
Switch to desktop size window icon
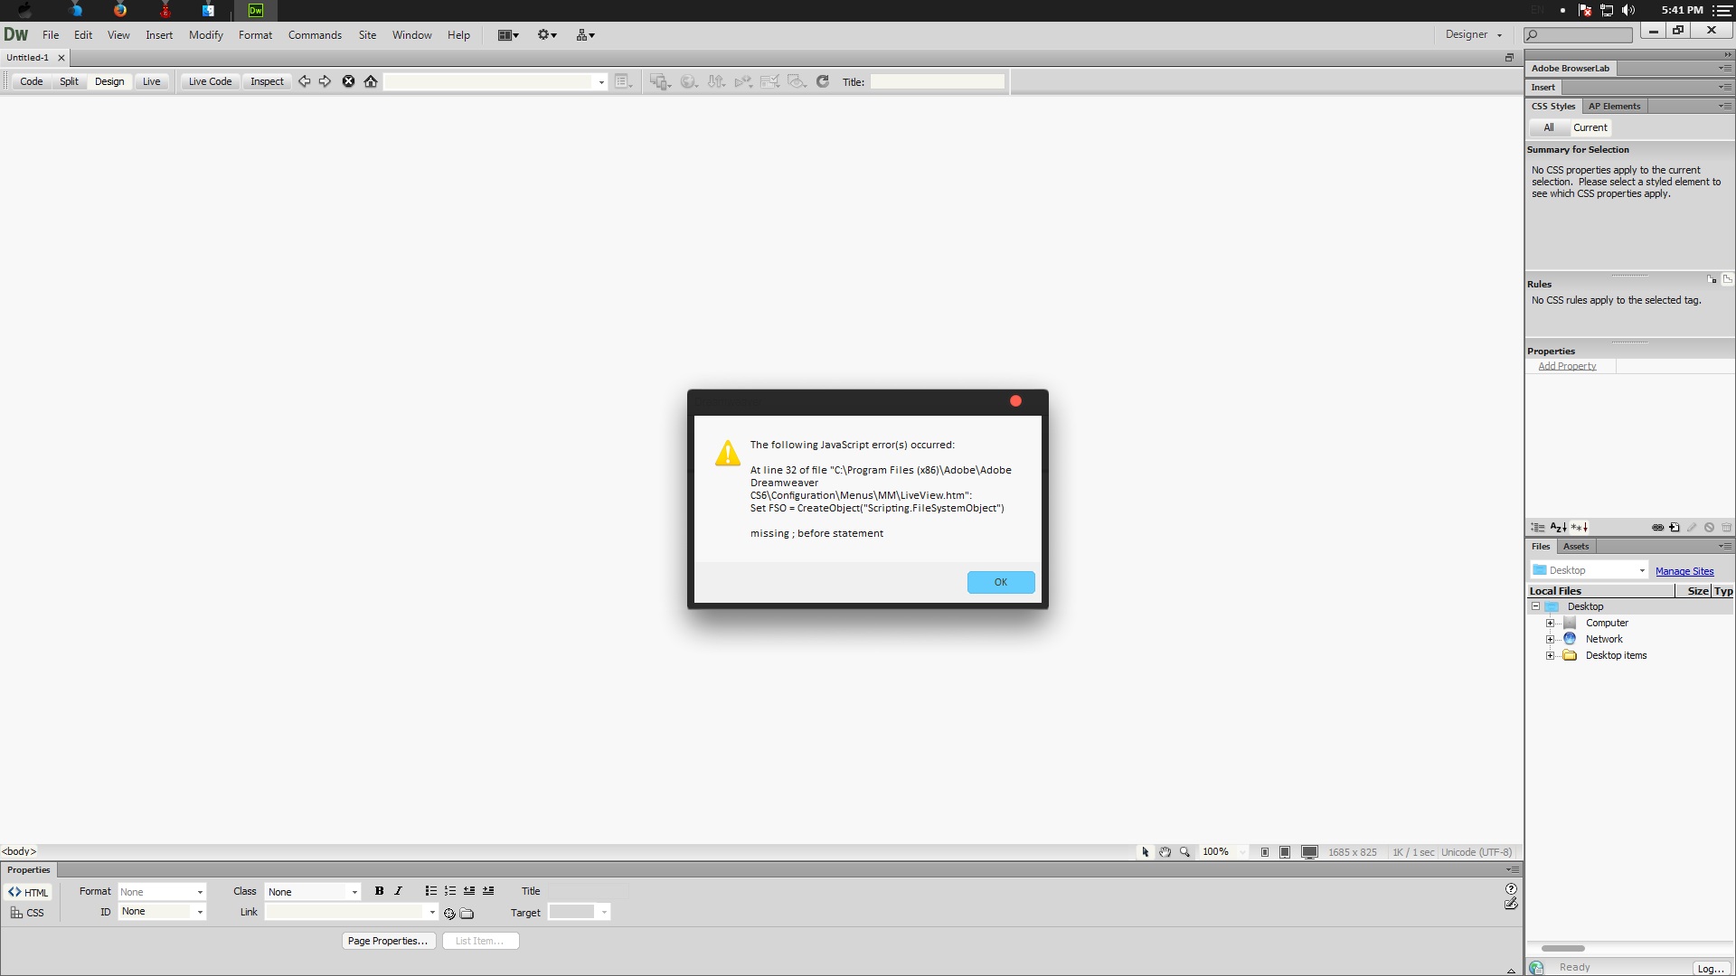point(1309,852)
